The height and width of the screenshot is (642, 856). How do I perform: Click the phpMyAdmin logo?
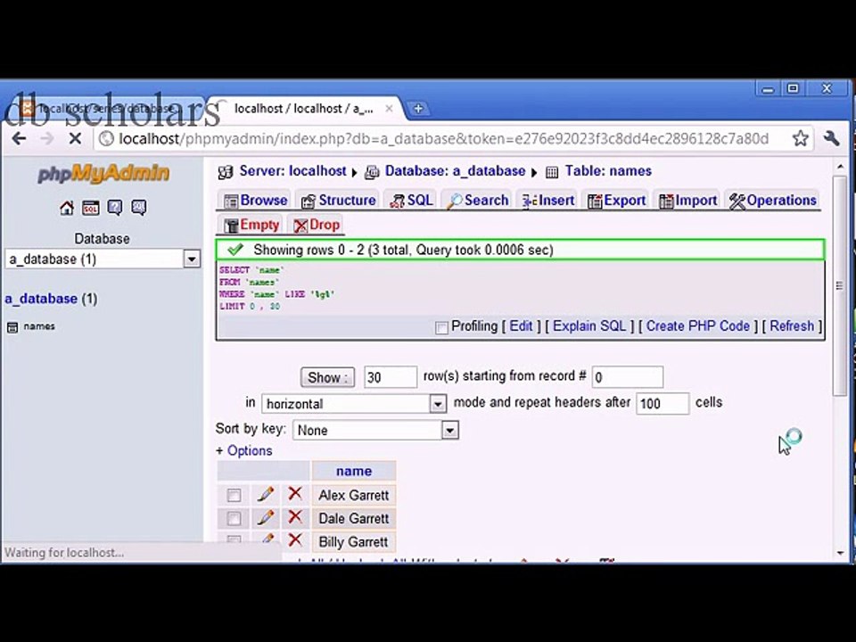click(x=103, y=174)
